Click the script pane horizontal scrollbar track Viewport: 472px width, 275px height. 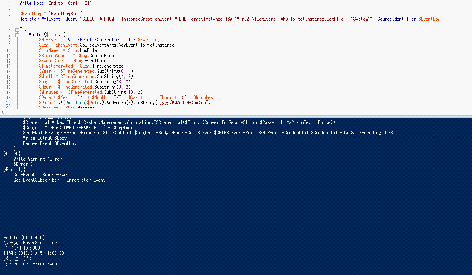pyautogui.click(x=239, y=112)
